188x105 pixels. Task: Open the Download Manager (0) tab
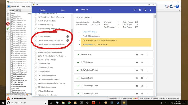16,95
